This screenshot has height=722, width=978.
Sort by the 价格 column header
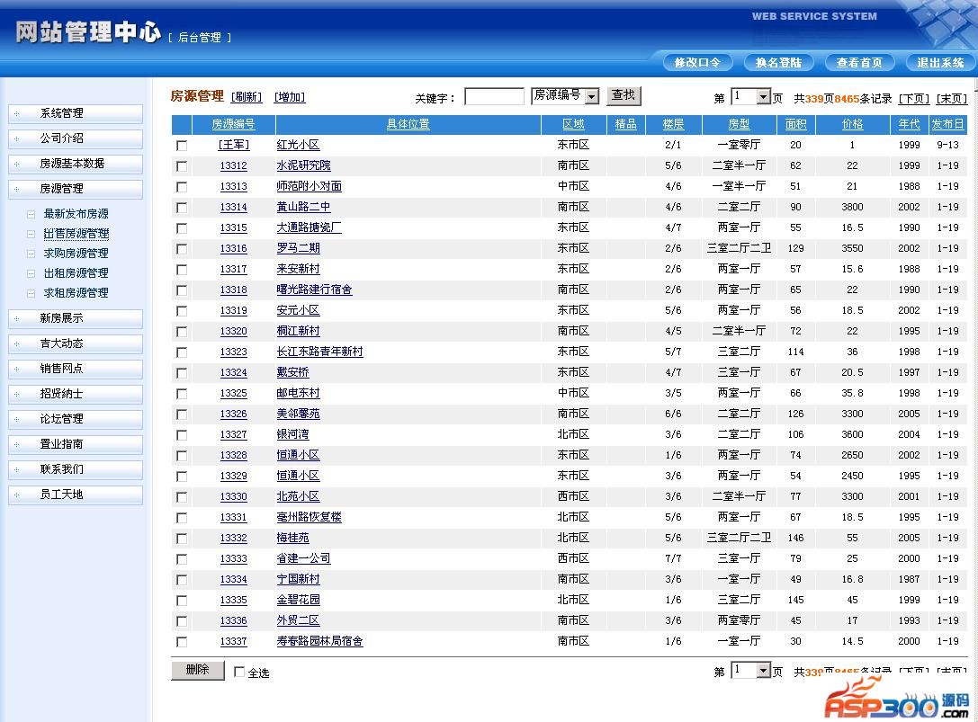852,124
